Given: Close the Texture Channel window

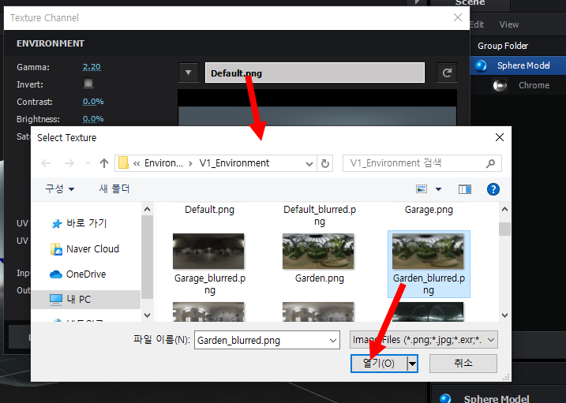Looking at the screenshot, I should click(x=458, y=17).
